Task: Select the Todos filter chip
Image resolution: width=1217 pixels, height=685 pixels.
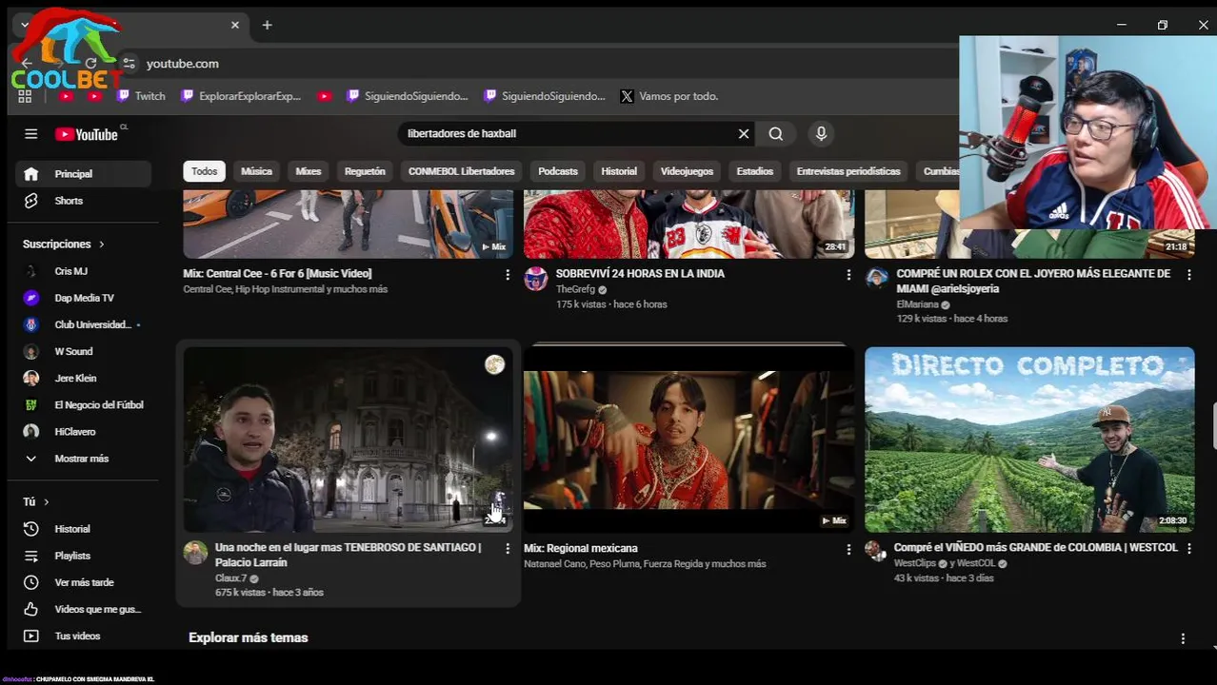Action: (x=204, y=171)
